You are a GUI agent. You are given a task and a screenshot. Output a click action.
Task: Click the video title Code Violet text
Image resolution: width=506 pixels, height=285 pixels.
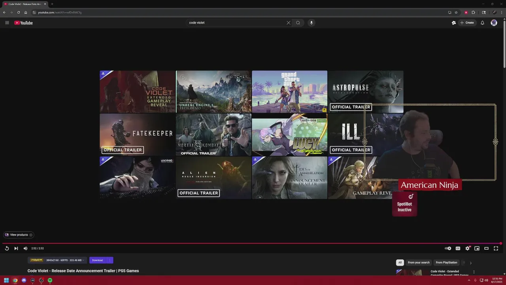[x=83, y=271]
